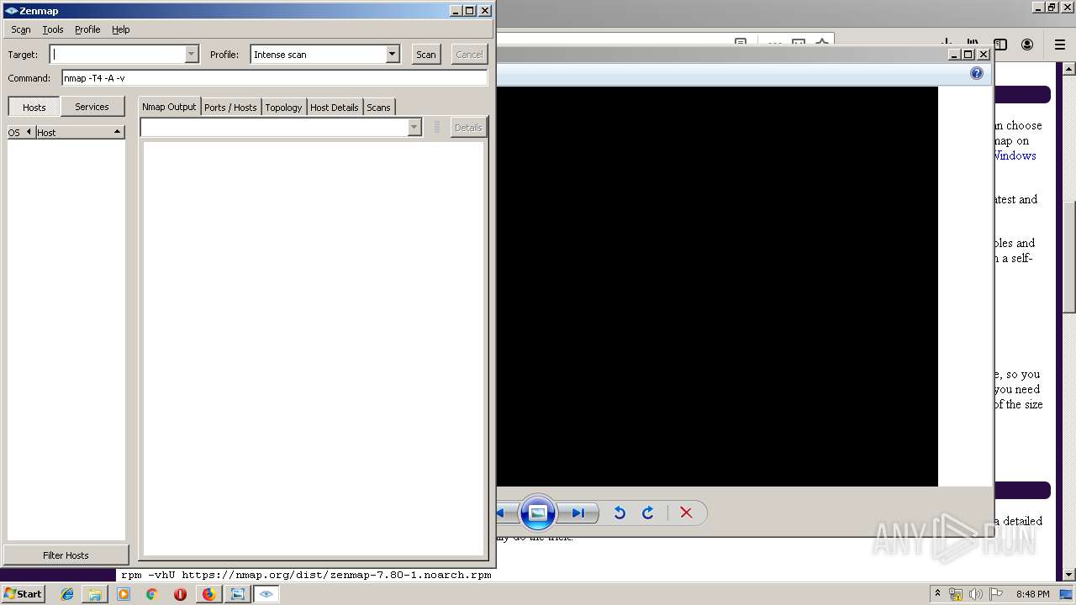The height and width of the screenshot is (605, 1076).
Task: Switch to the Host Details tab
Action: (x=335, y=108)
